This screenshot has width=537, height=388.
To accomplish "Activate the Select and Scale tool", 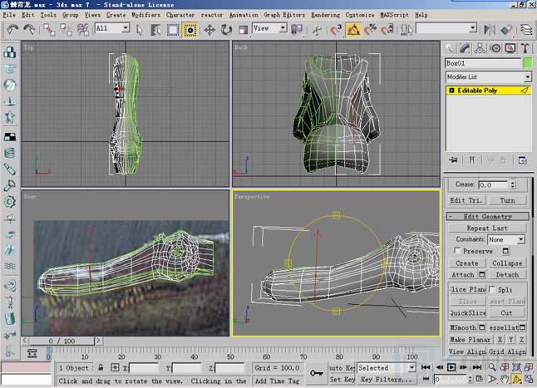I will [244, 30].
